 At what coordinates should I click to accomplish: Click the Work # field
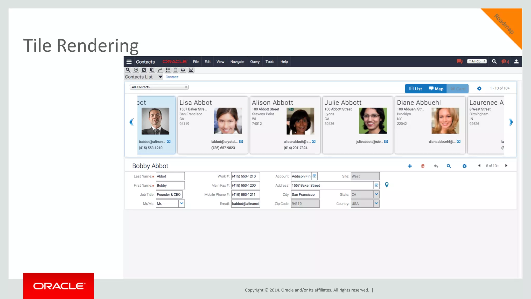246,176
